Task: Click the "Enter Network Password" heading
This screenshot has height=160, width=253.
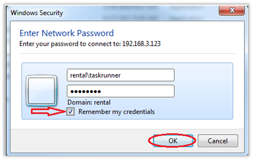Action: tap(66, 34)
